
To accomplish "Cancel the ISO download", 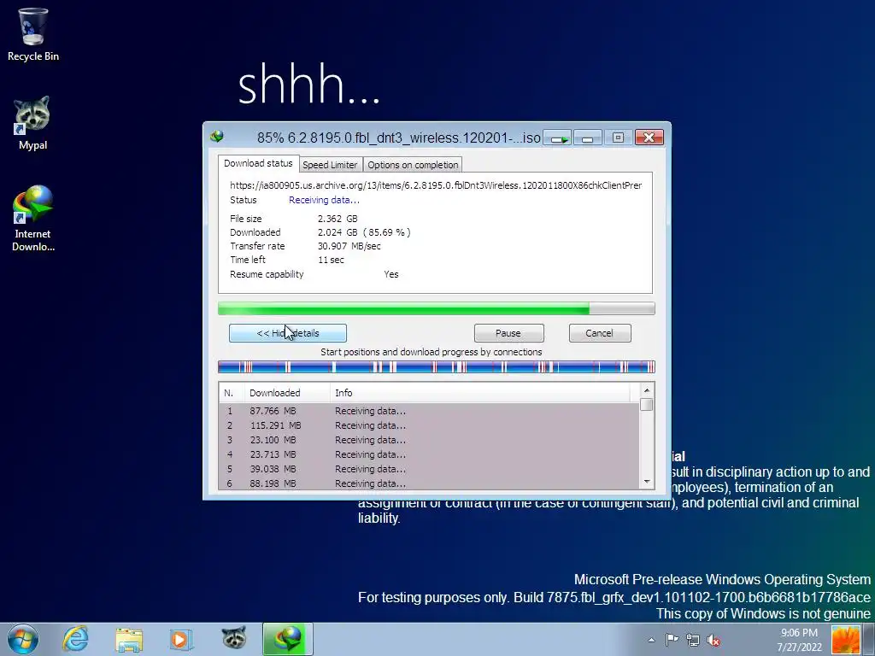I will [599, 333].
